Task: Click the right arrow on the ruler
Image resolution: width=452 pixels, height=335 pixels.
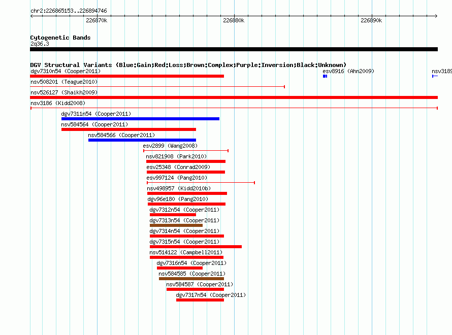Action: [x=436, y=16]
